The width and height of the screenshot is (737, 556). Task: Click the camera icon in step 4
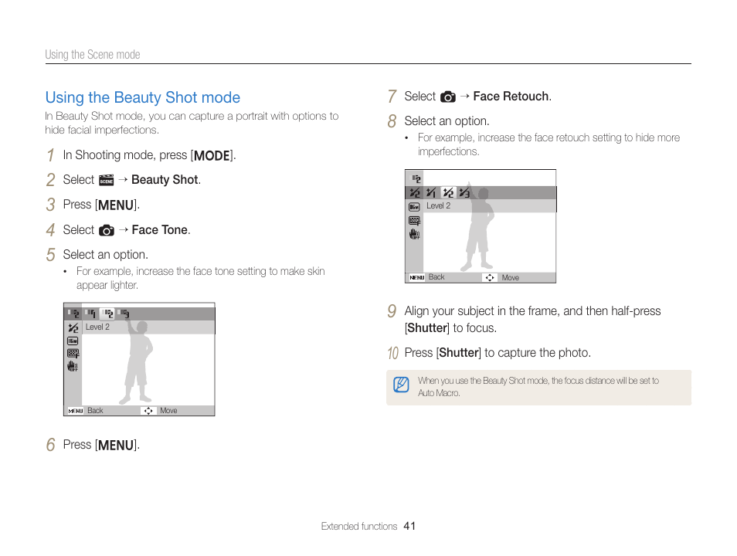pyautogui.click(x=107, y=230)
